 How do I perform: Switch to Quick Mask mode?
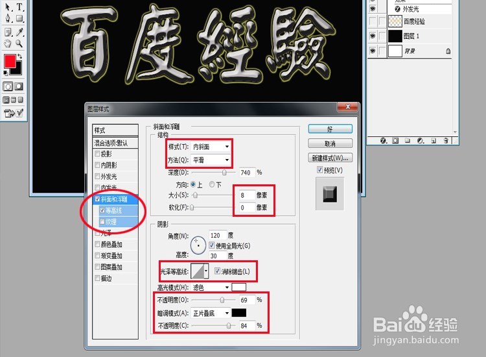pos(19,86)
